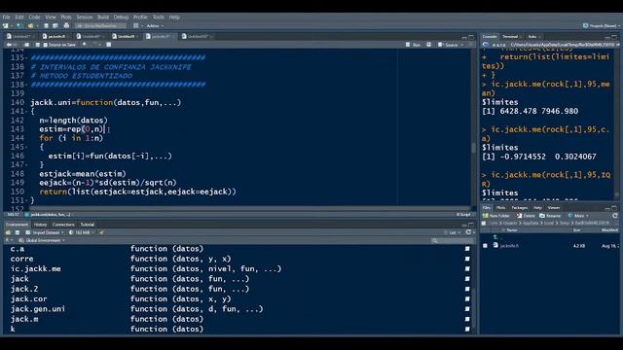This screenshot has height=350, width=623.
Task: Click the Save All documents icon
Action: [55, 26]
